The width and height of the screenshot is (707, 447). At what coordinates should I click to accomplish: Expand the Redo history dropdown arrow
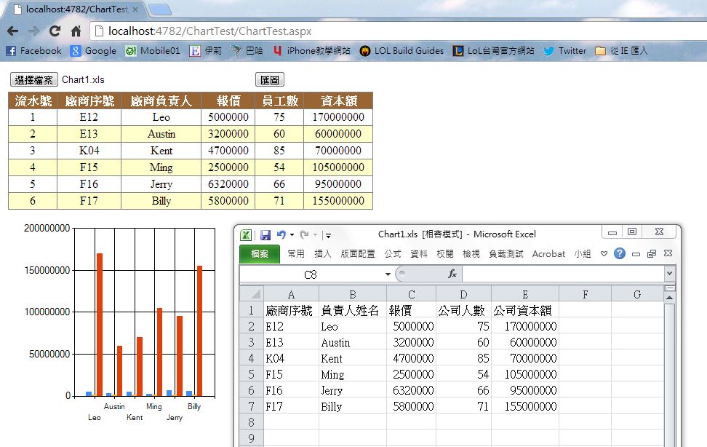tap(315, 235)
